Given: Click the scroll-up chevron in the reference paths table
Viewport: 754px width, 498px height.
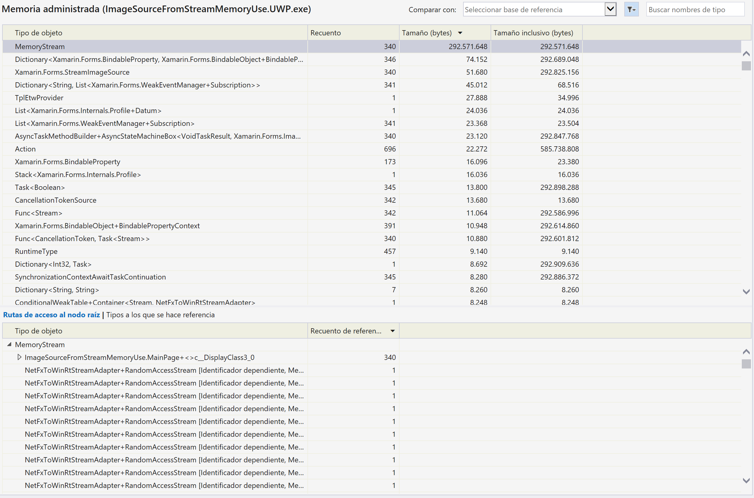Looking at the screenshot, I should [747, 352].
